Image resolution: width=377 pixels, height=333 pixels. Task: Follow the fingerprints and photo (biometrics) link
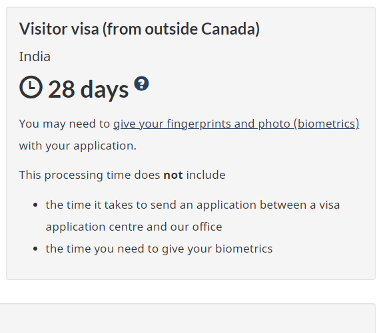pyautogui.click(x=236, y=124)
